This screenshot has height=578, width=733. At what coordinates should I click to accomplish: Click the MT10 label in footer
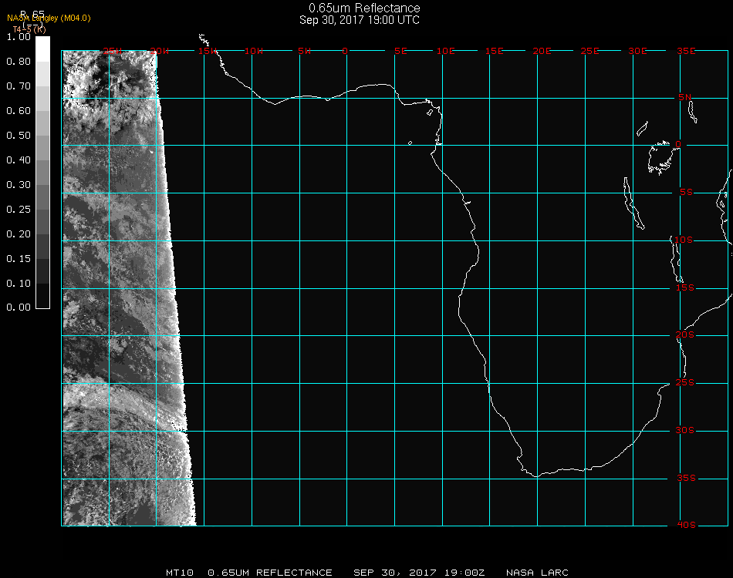click(177, 573)
